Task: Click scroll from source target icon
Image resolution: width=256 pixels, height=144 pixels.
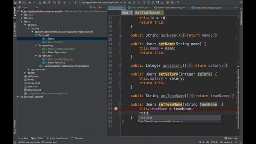Action: click(91, 7)
